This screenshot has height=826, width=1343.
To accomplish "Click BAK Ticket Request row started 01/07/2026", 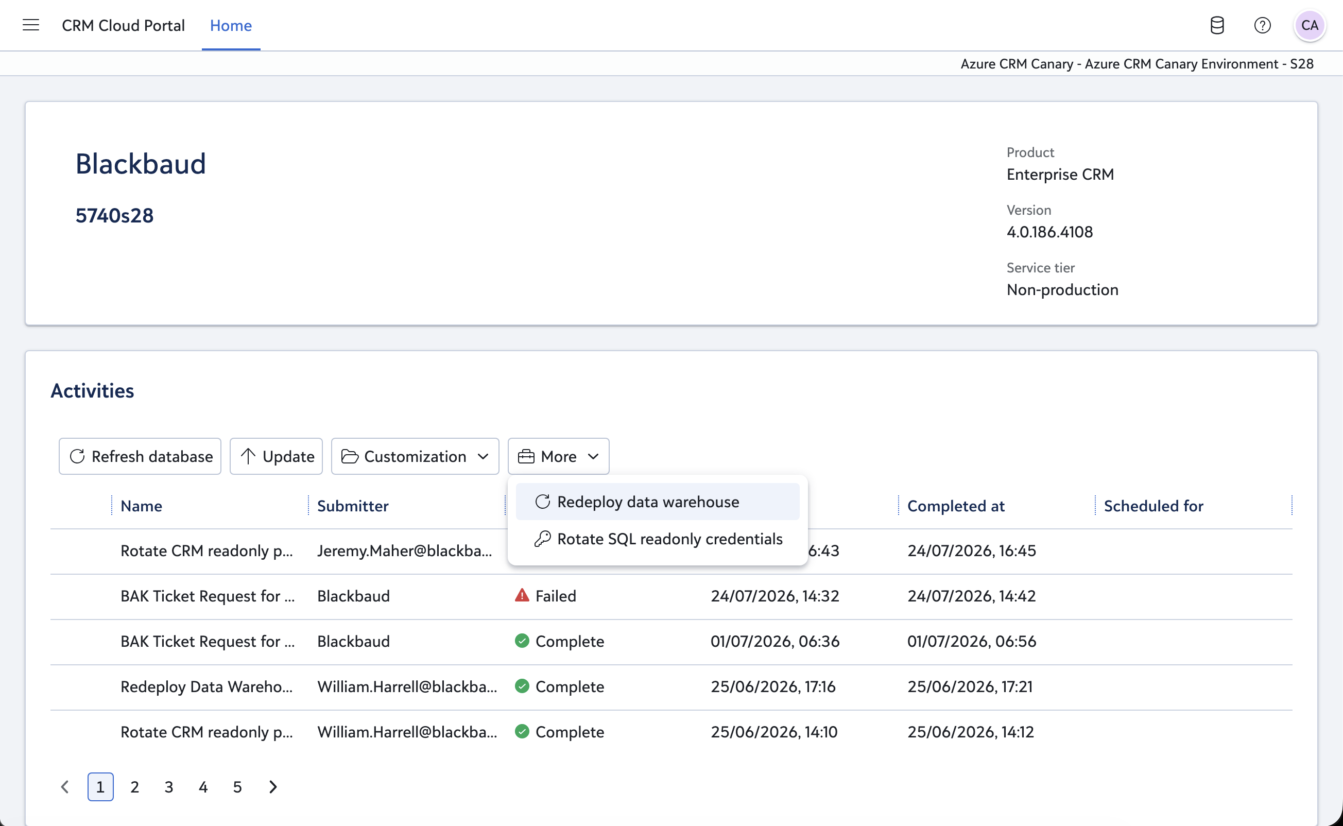I will [x=671, y=641].
